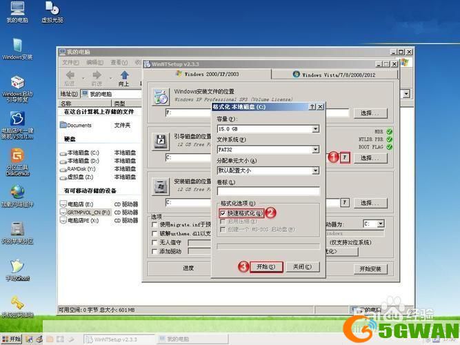The height and width of the screenshot is (345, 460).
Task: Click the Close (关闭) button in format dialog
Action: point(303,267)
